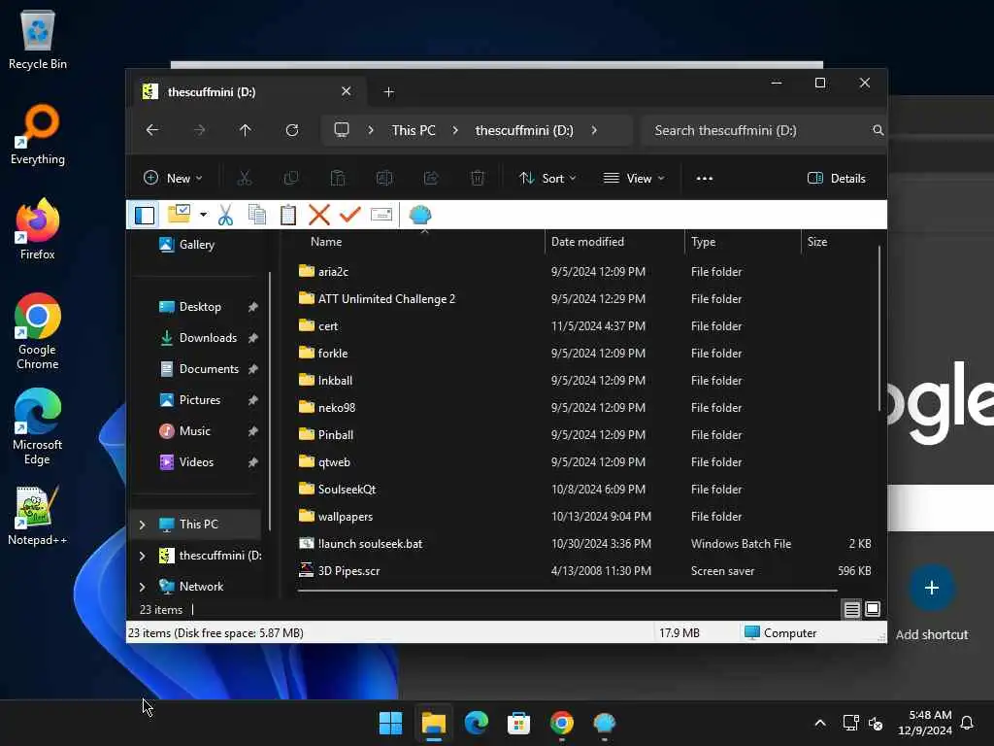The image size is (994, 746).
Task: Click thescuffmini (D:) in address breadcrumb
Action: pyautogui.click(x=524, y=130)
